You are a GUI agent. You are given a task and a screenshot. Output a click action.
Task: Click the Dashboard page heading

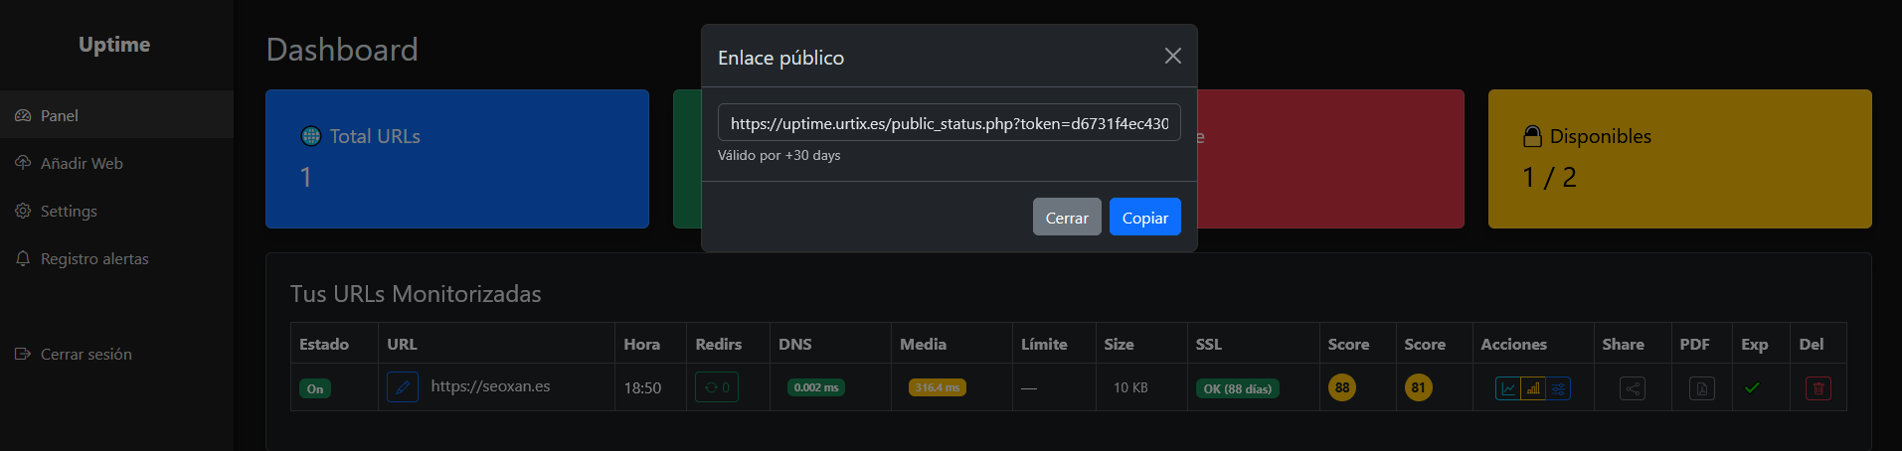(x=342, y=50)
